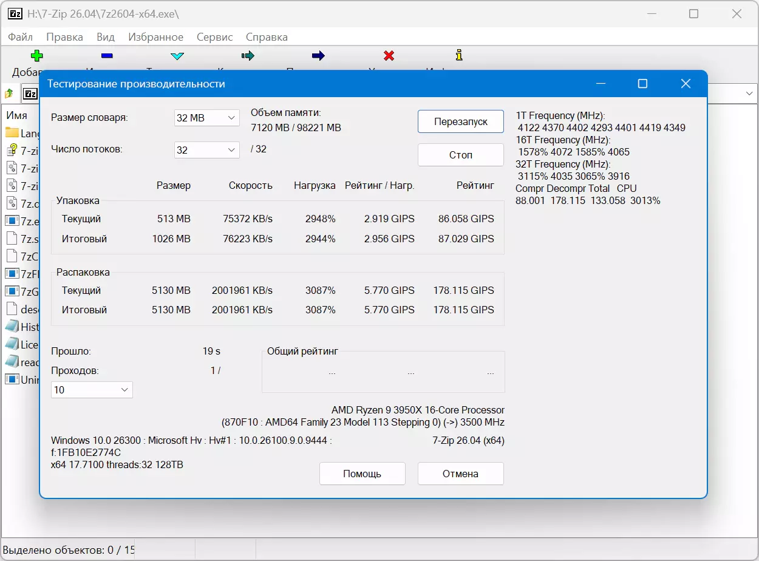Click the yellow Info toolbar icon
Viewport: 759px width, 561px height.
[459, 55]
